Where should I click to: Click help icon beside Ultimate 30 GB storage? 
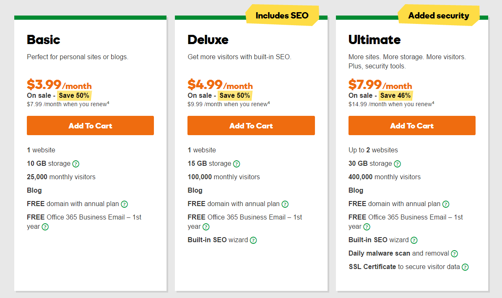[x=397, y=164]
